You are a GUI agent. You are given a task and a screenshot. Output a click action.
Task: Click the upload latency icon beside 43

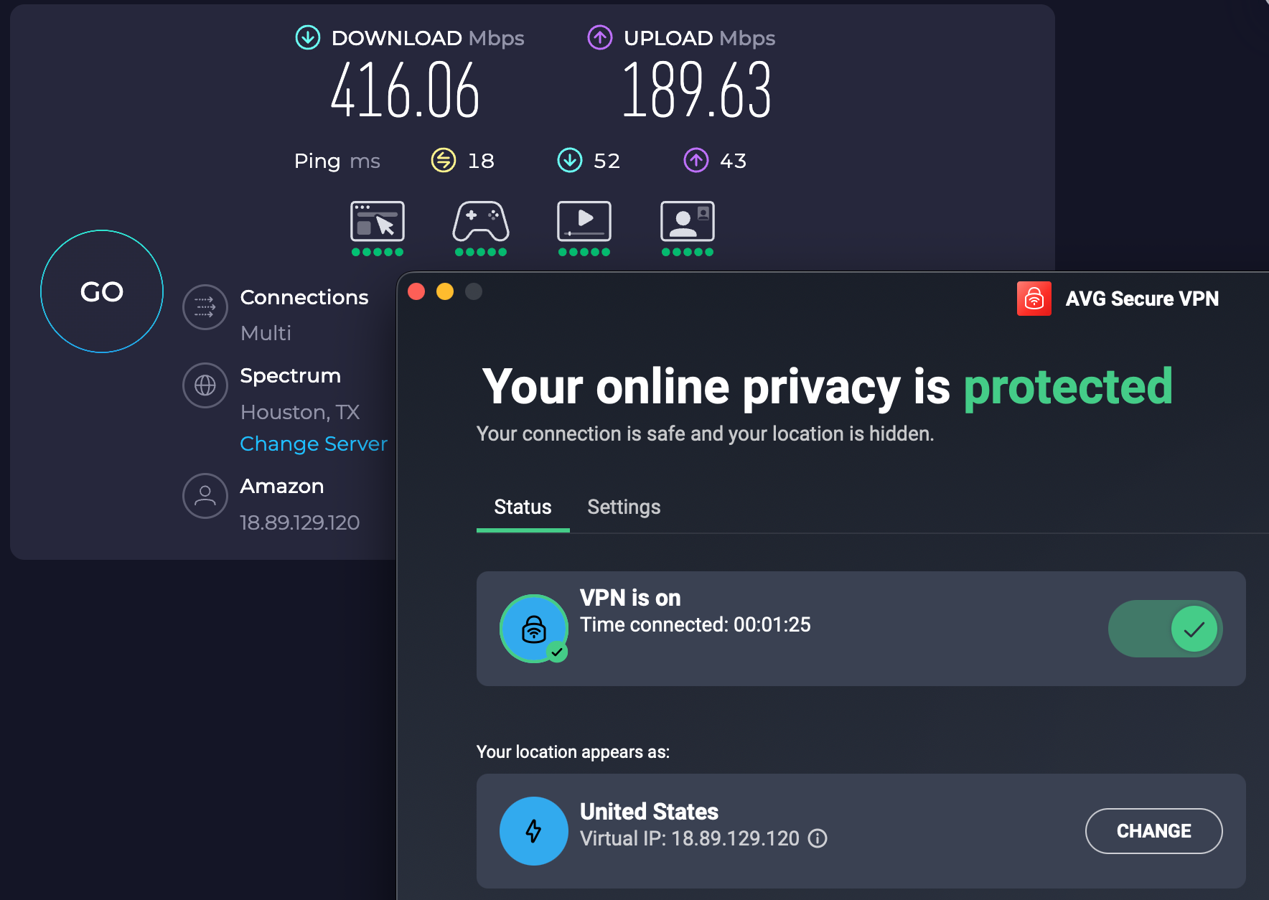click(694, 160)
